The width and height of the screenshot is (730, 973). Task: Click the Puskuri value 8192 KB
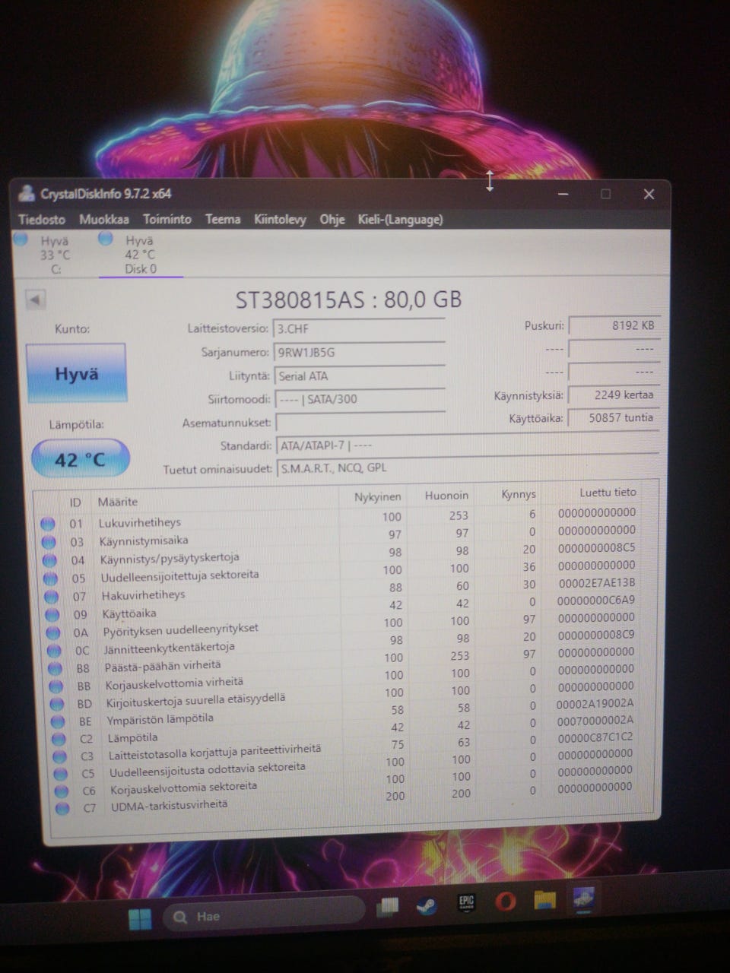click(x=614, y=325)
